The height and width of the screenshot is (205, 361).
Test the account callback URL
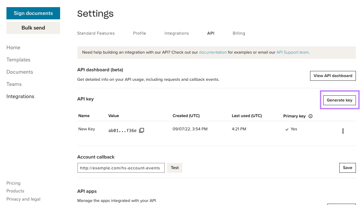pos(175,168)
